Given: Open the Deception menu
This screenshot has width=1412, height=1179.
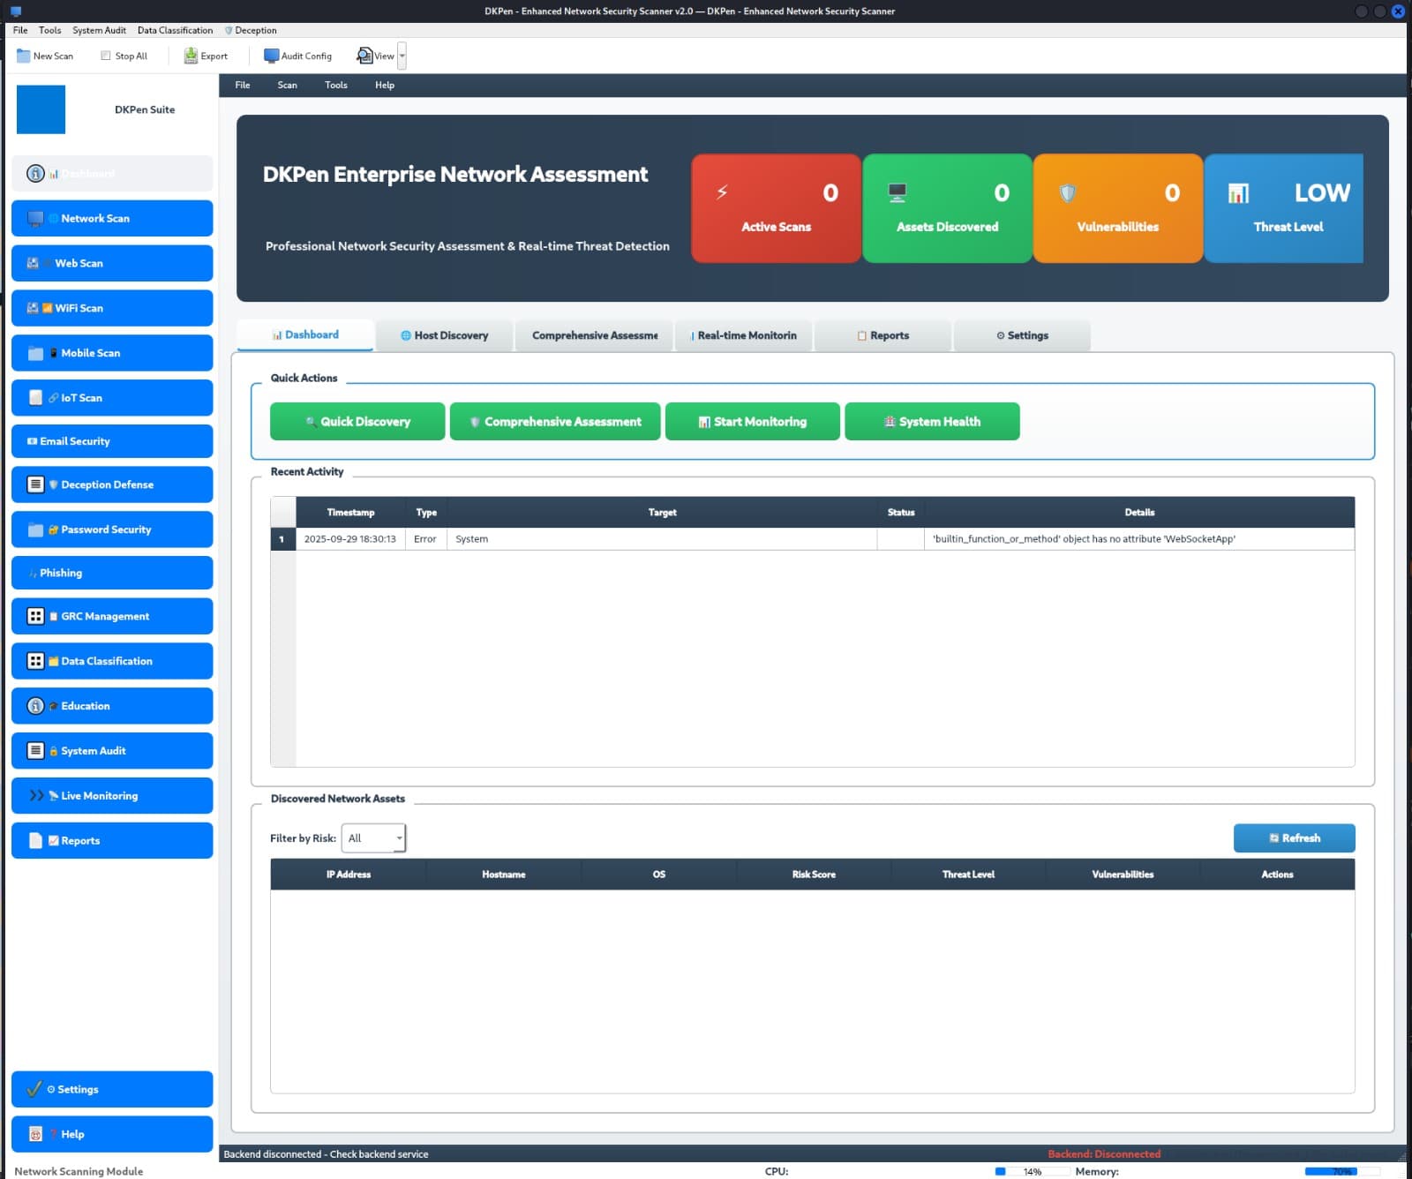Looking at the screenshot, I should point(252,29).
